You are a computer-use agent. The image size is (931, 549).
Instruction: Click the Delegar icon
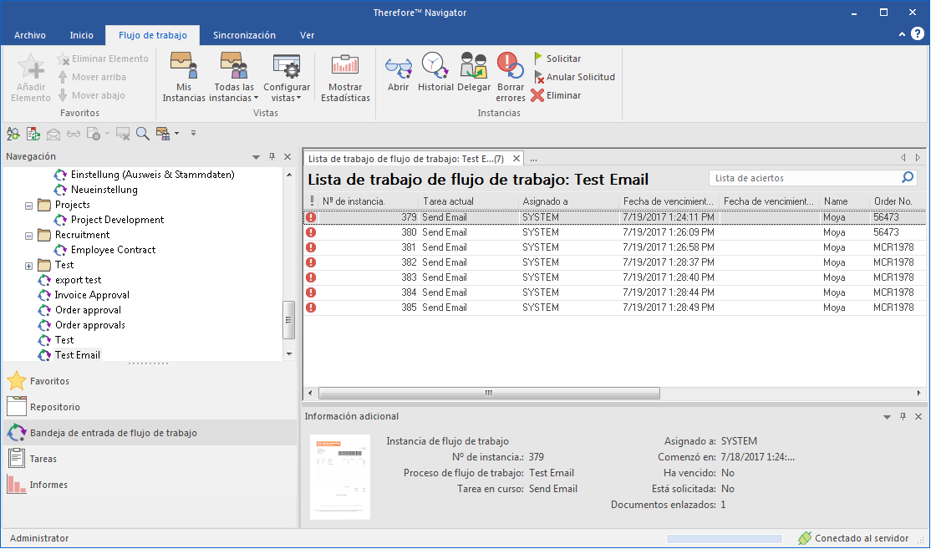[474, 65]
